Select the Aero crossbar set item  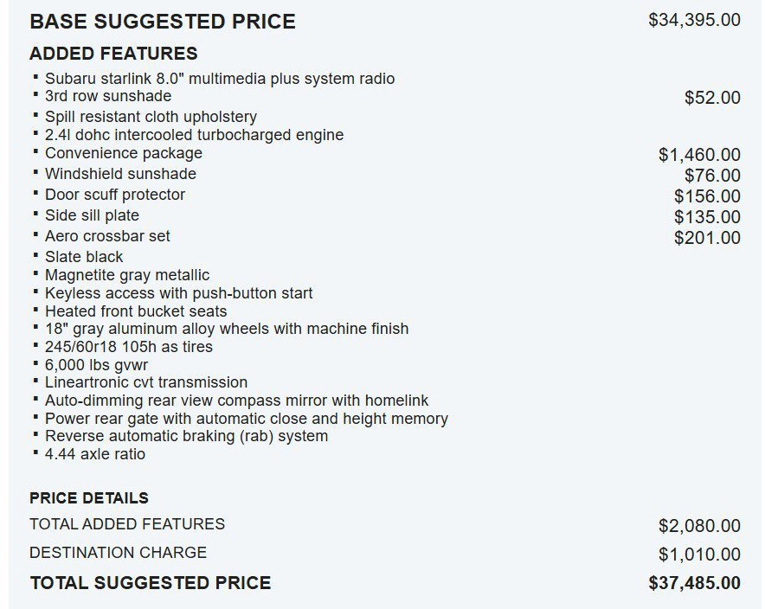click(x=107, y=236)
